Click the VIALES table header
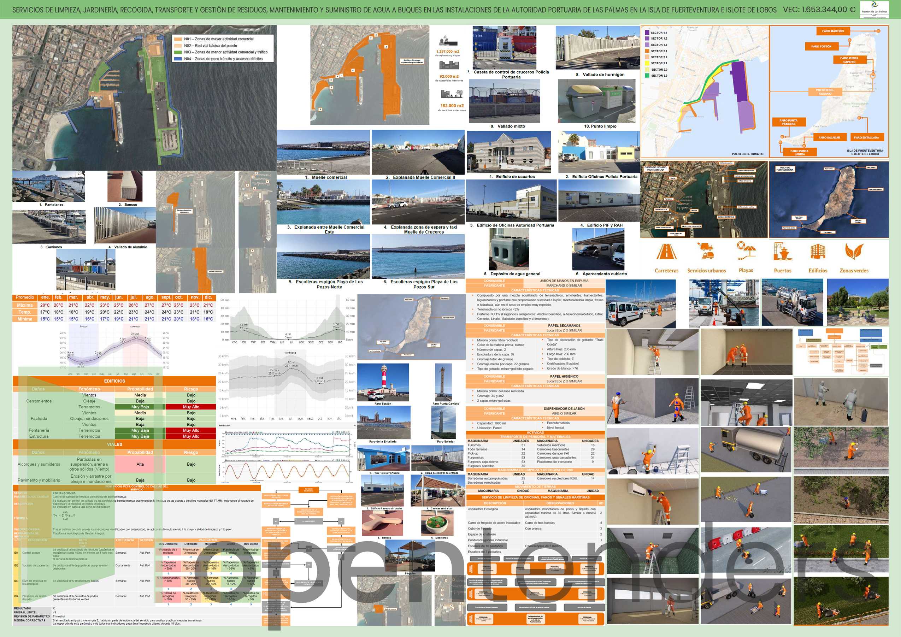This screenshot has height=637, width=901. click(114, 444)
